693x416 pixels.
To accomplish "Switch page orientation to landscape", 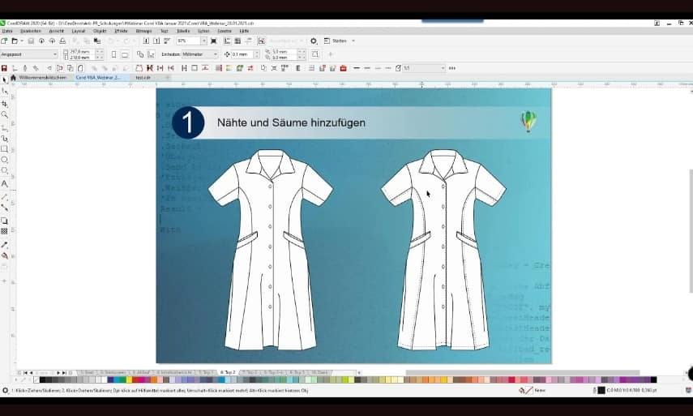I will pos(125,54).
